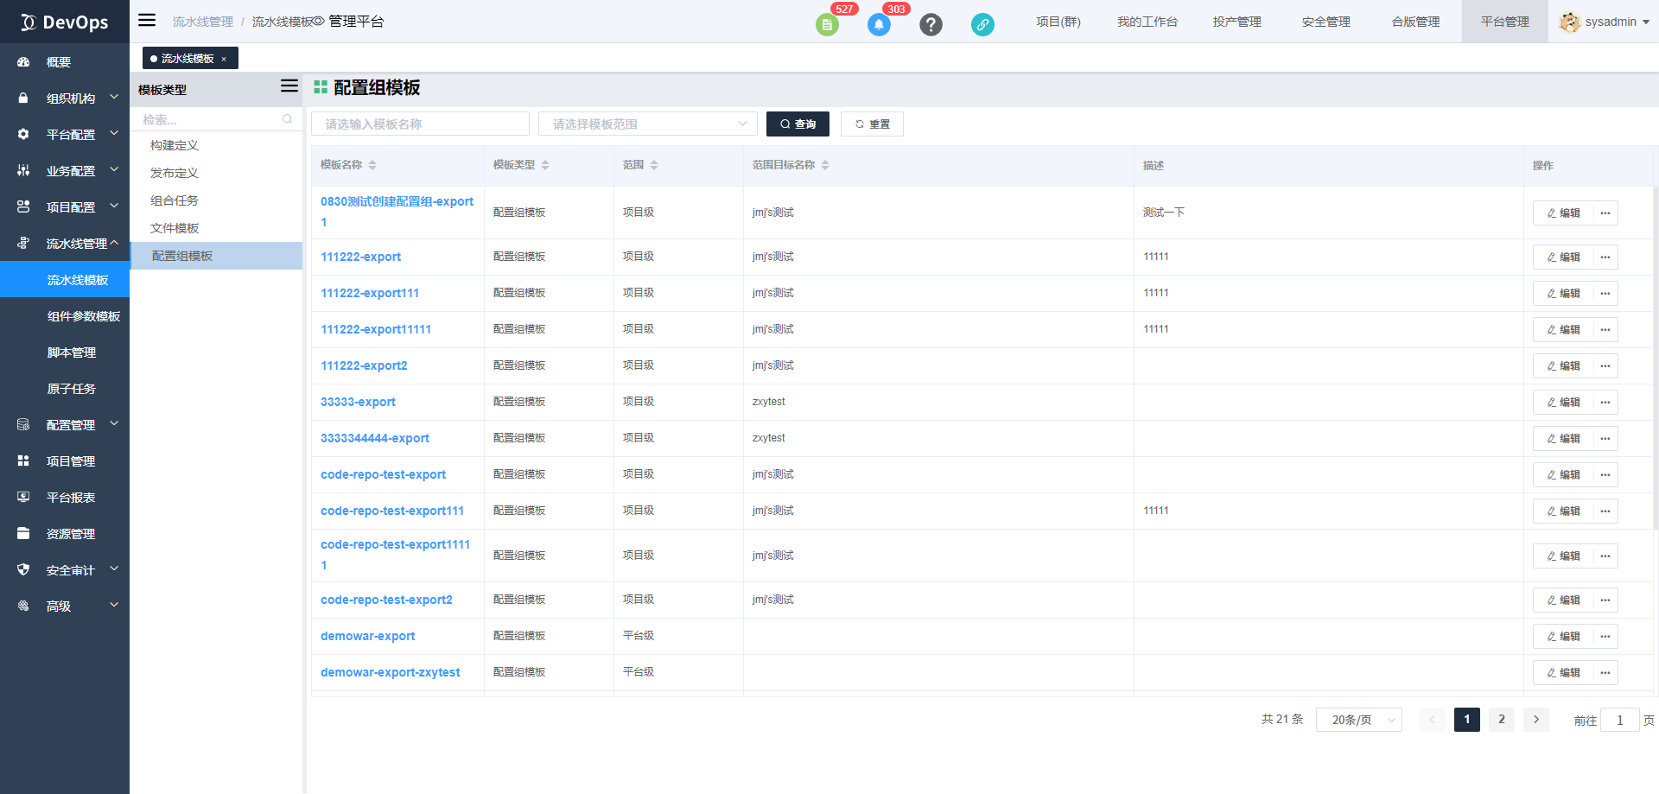
Task: Sort by 模板名称 column
Action: pos(372,165)
